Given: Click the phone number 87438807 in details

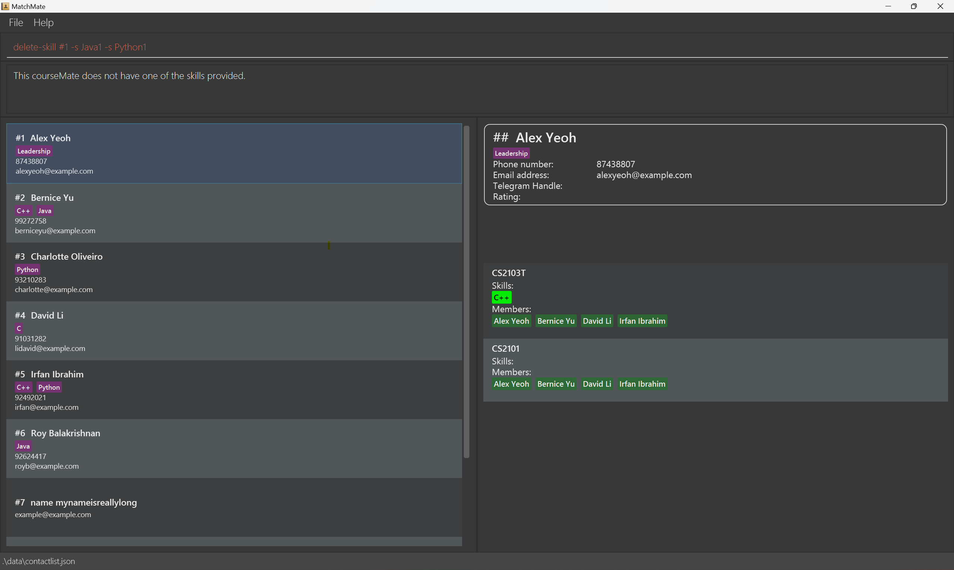Looking at the screenshot, I should click(x=616, y=164).
